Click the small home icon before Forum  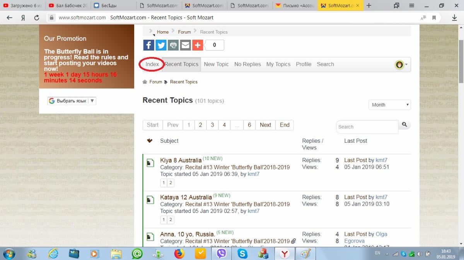click(x=145, y=82)
